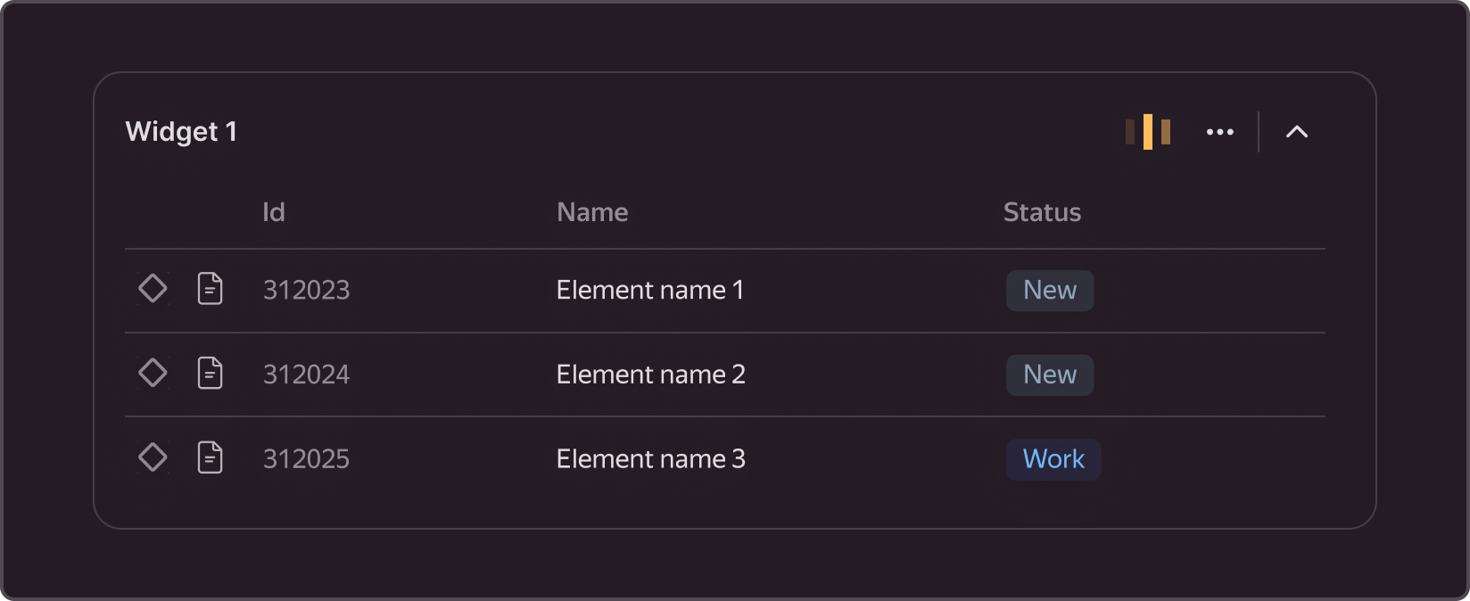Click the orange column bars icon
This screenshot has width=1470, height=601.
click(x=1147, y=132)
